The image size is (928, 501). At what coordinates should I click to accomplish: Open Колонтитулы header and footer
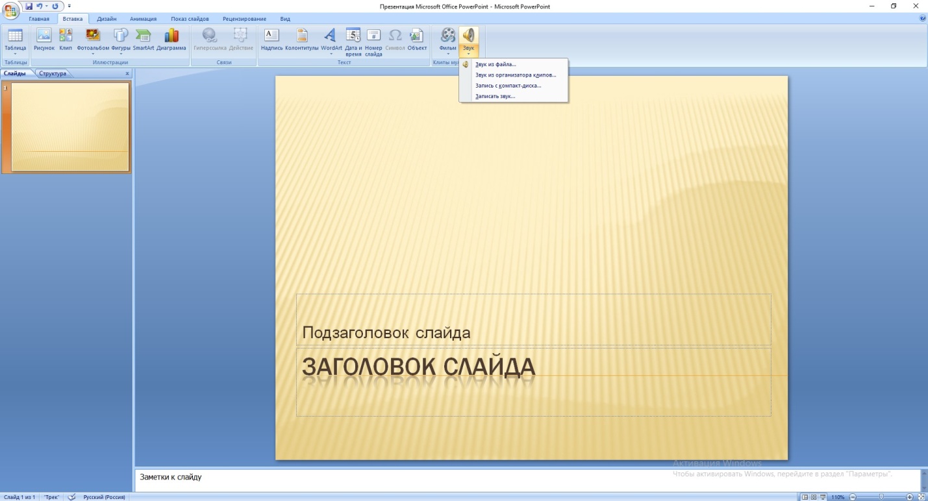coord(302,39)
